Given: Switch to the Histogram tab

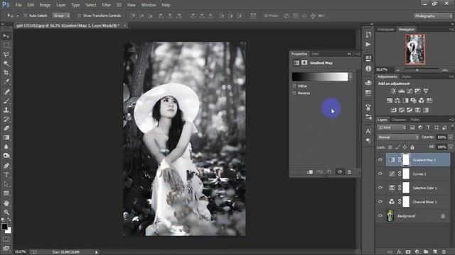Looking at the screenshot, I should [386, 30].
